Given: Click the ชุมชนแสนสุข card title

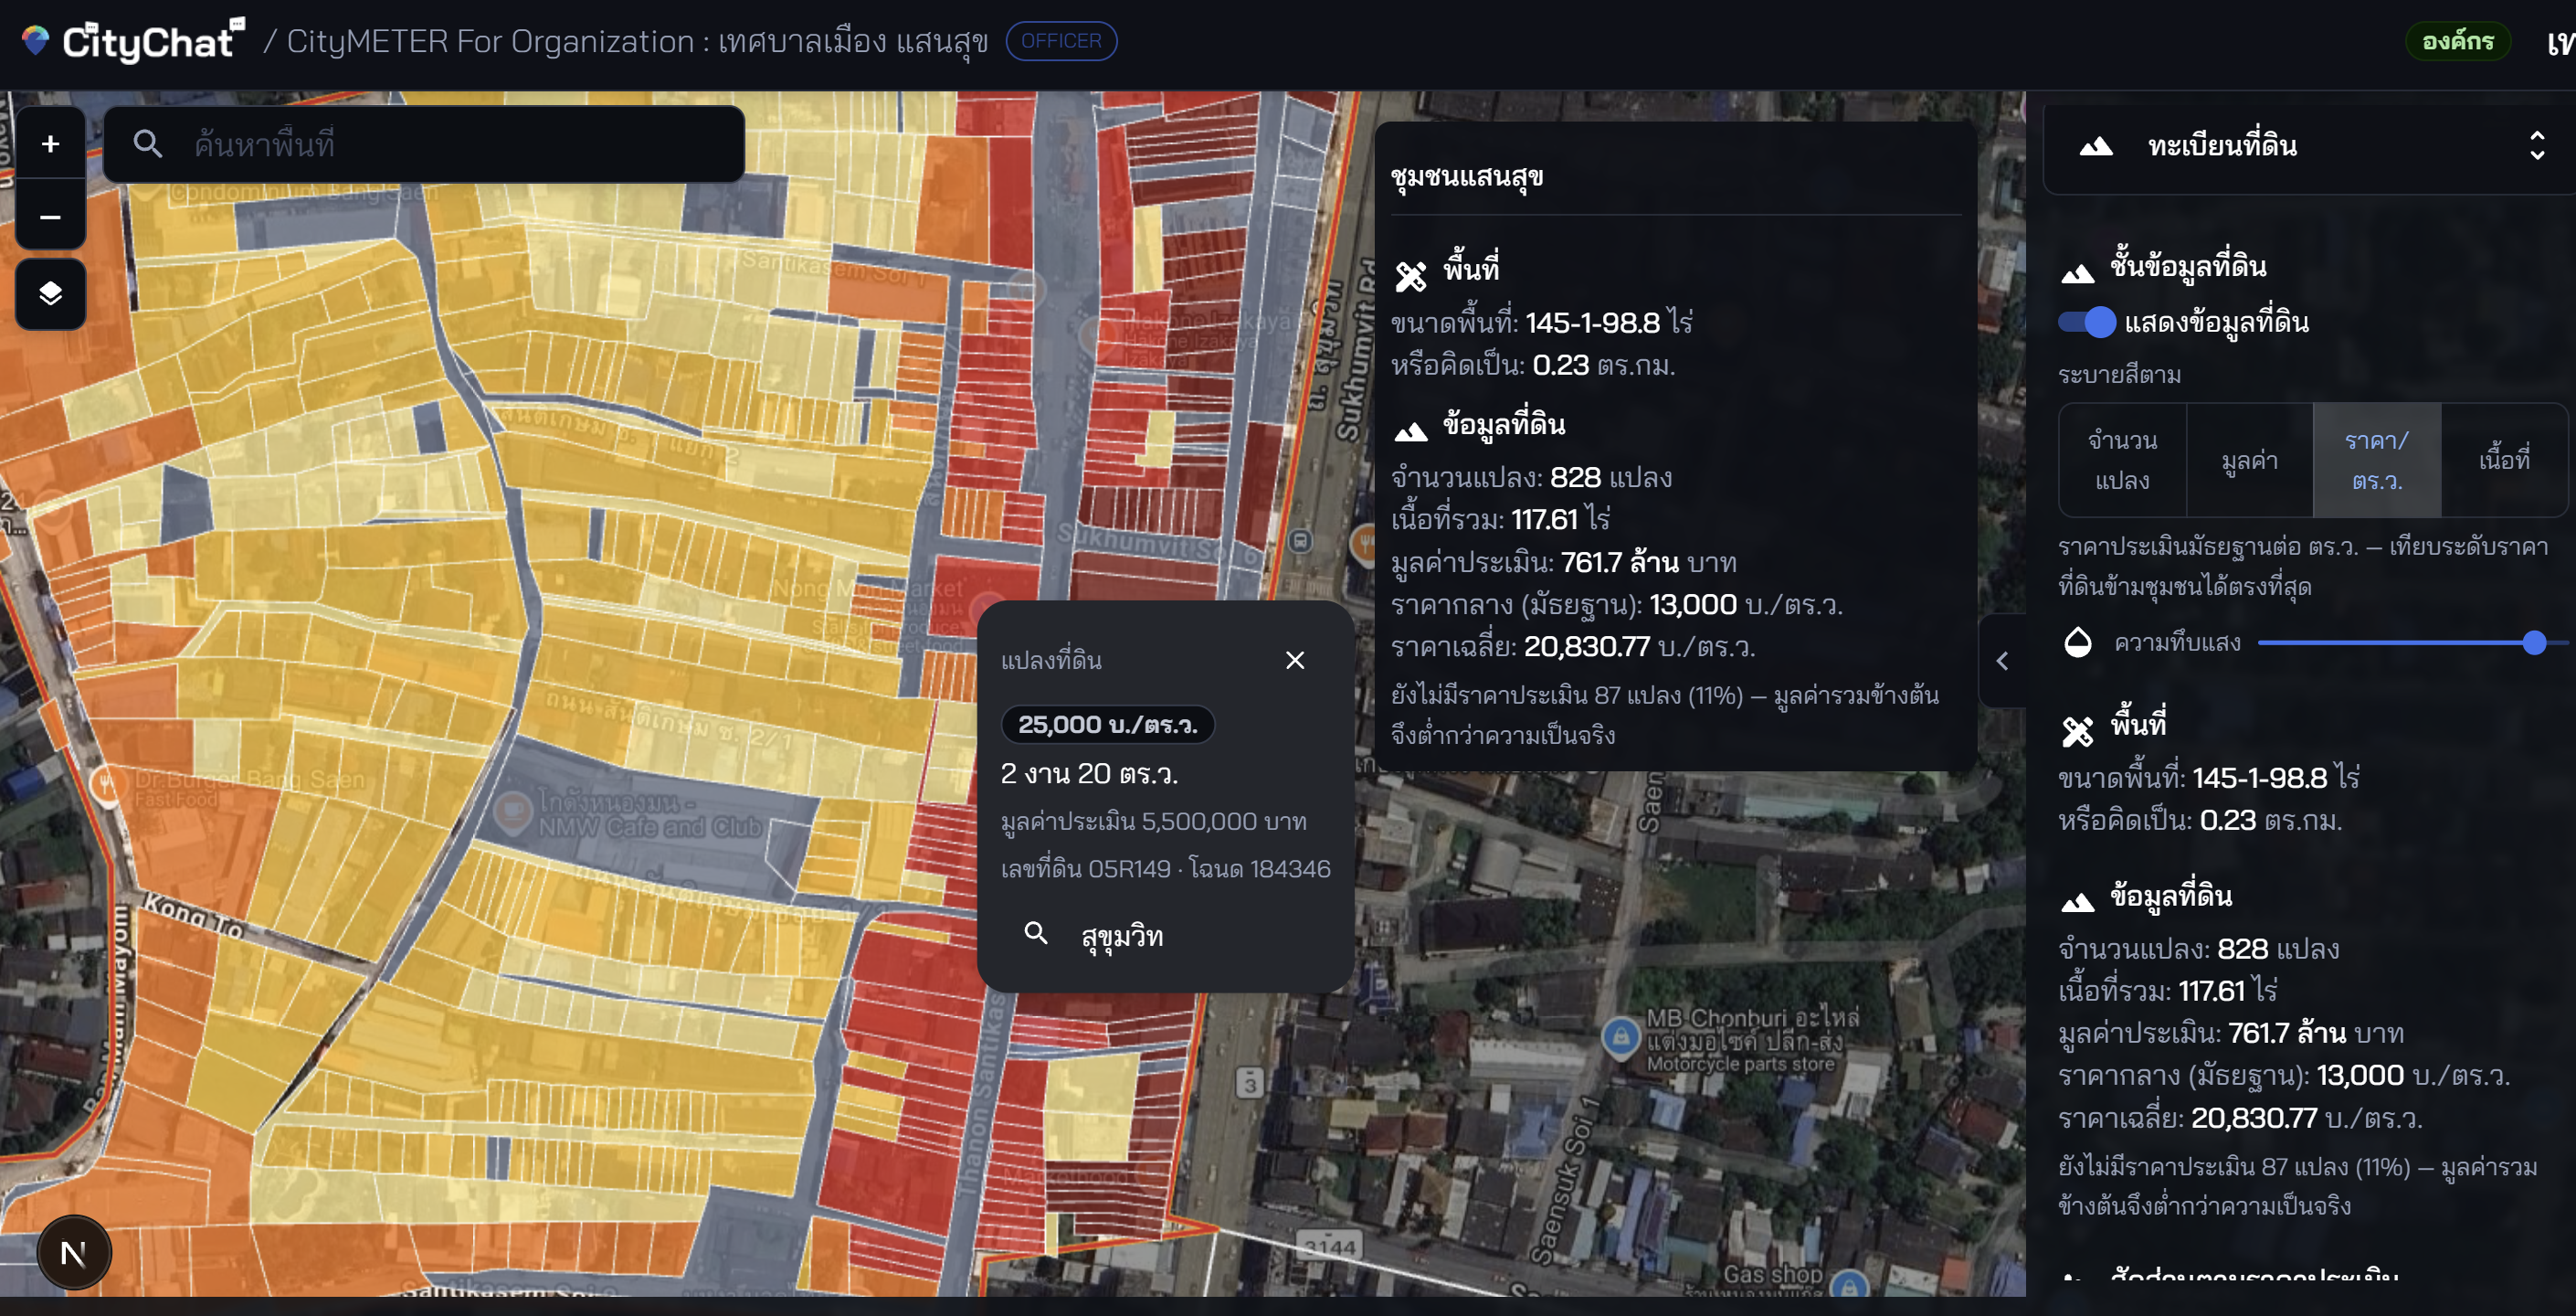Looking at the screenshot, I should coord(1467,176).
